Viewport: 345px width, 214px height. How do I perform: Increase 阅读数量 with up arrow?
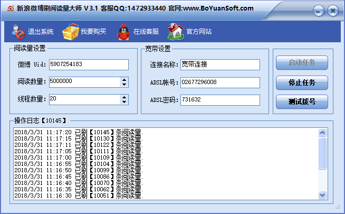click(x=124, y=80)
